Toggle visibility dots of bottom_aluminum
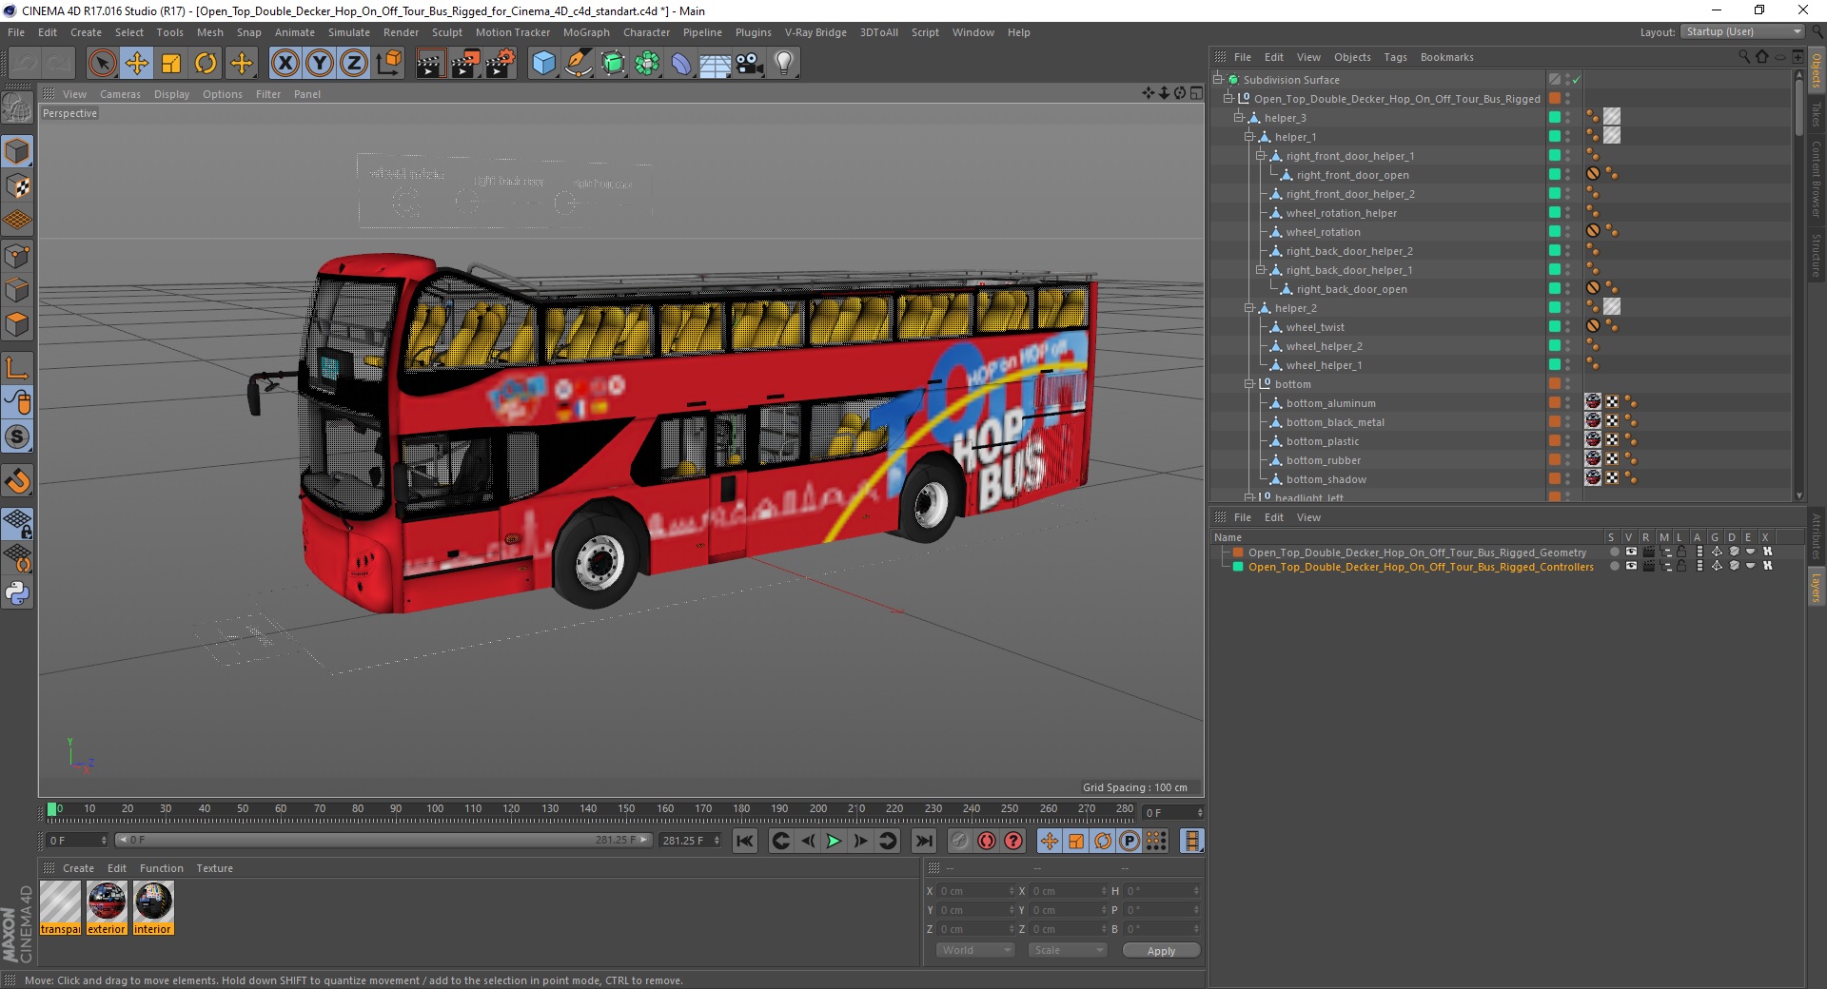This screenshot has width=1827, height=989. (1568, 403)
